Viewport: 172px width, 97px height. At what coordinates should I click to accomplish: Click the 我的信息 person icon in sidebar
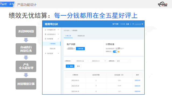(45, 53)
